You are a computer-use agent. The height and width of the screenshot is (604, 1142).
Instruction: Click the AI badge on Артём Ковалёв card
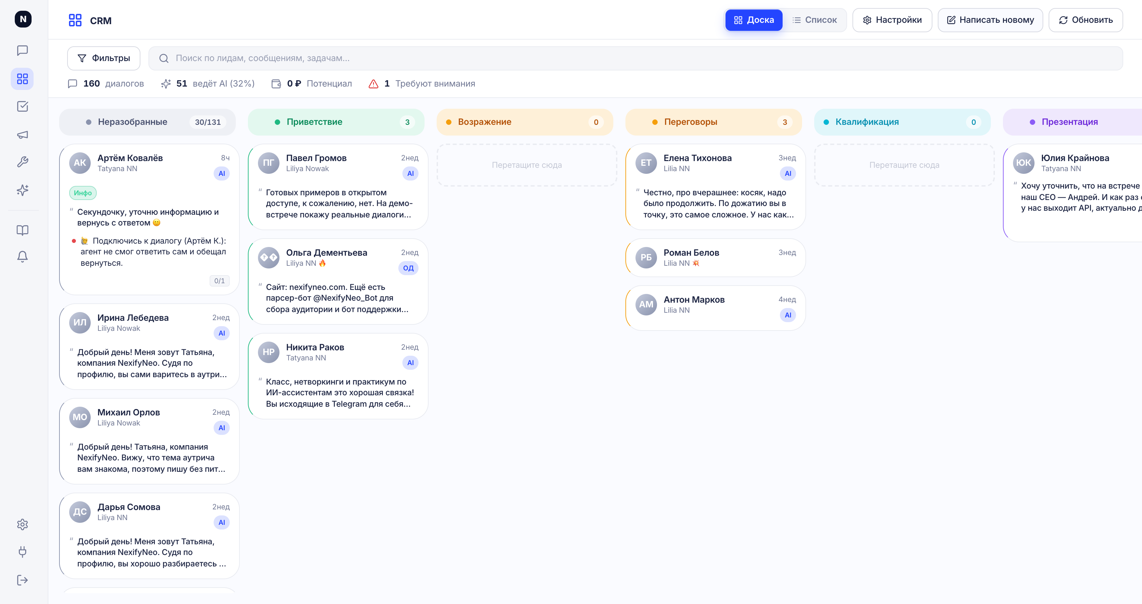click(222, 173)
